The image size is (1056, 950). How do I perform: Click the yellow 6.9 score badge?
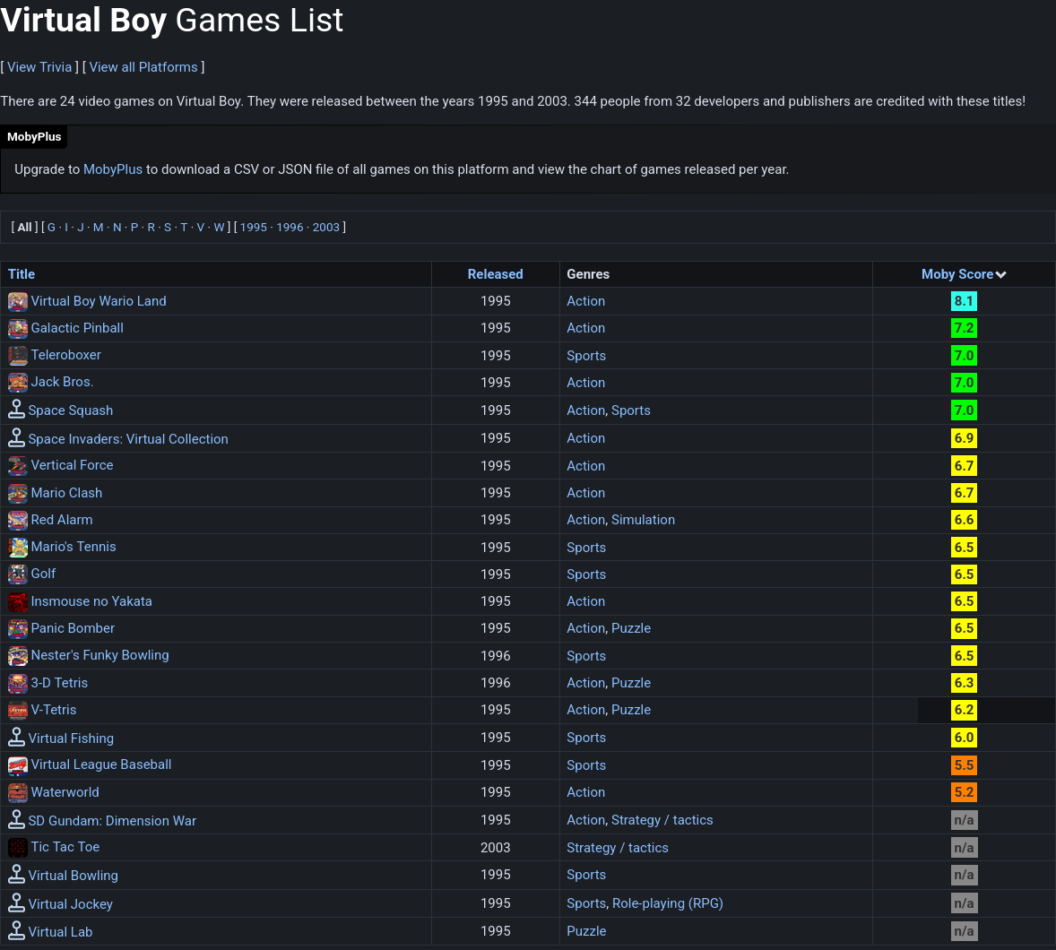coord(964,437)
